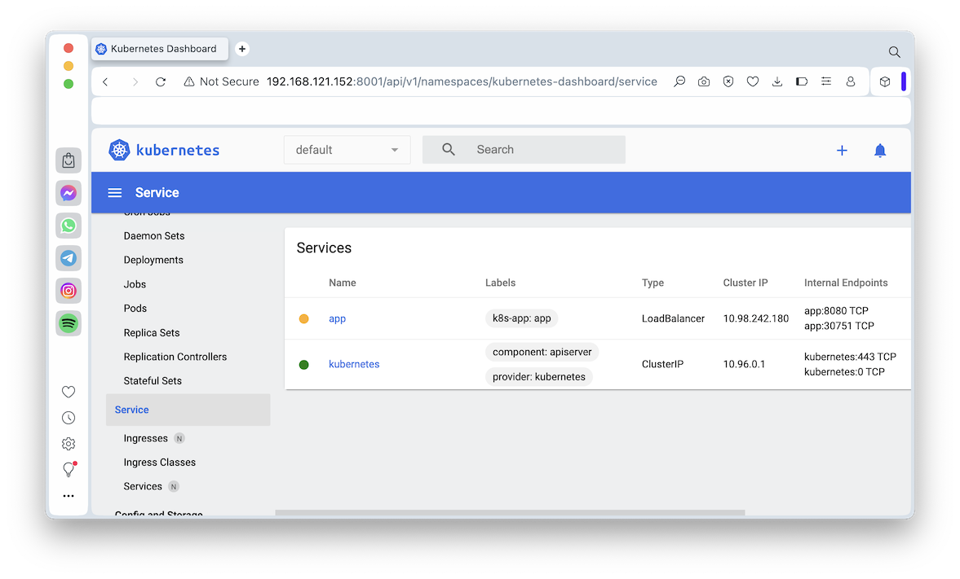Viewport: 960px width, 579px height.
Task: Open notifications bell
Action: pyautogui.click(x=880, y=151)
